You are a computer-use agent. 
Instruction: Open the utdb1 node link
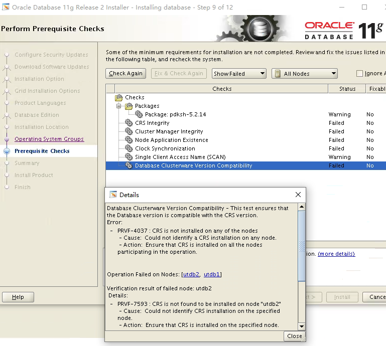pyautogui.click(x=212, y=274)
